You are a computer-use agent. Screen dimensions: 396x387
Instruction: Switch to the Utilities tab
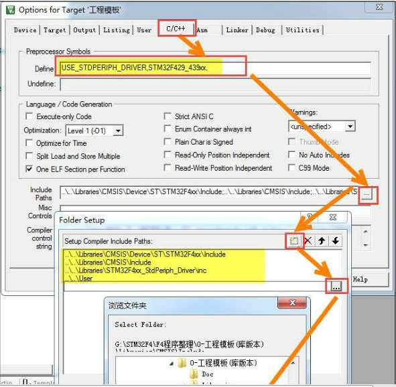(303, 30)
